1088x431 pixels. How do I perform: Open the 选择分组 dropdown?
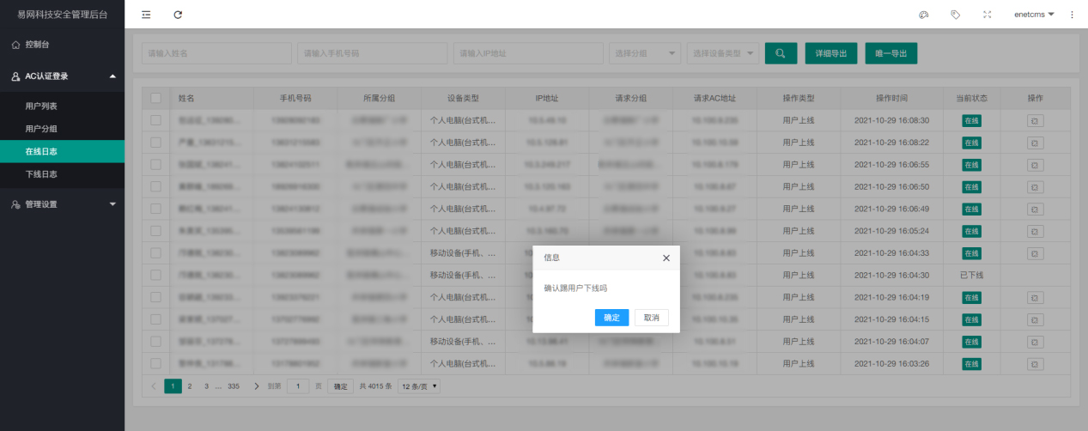tap(644, 53)
